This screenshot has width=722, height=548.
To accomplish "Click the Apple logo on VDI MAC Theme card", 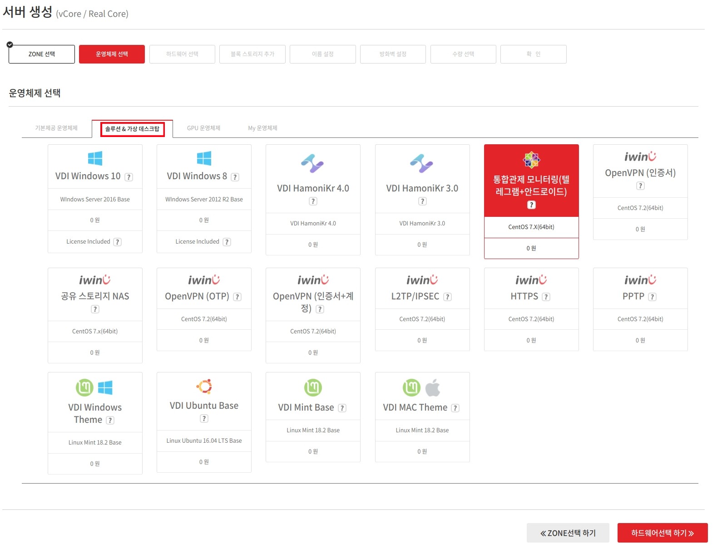I will point(433,387).
